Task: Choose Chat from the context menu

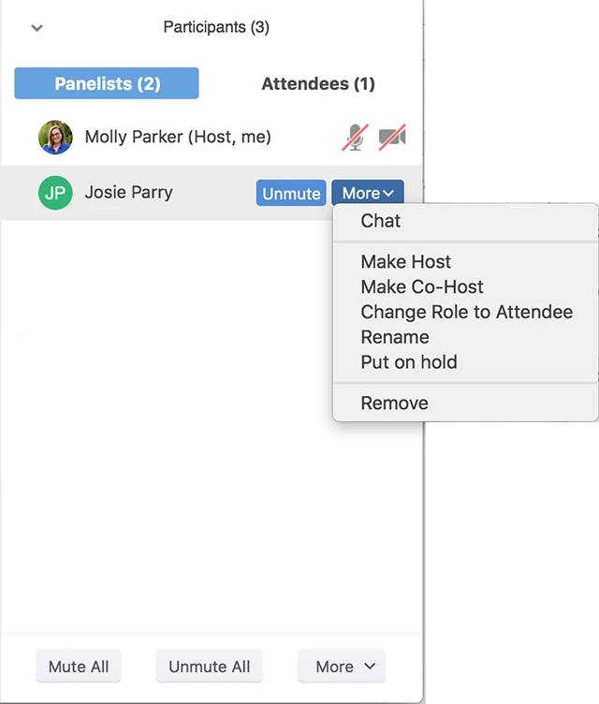Action: tap(381, 221)
